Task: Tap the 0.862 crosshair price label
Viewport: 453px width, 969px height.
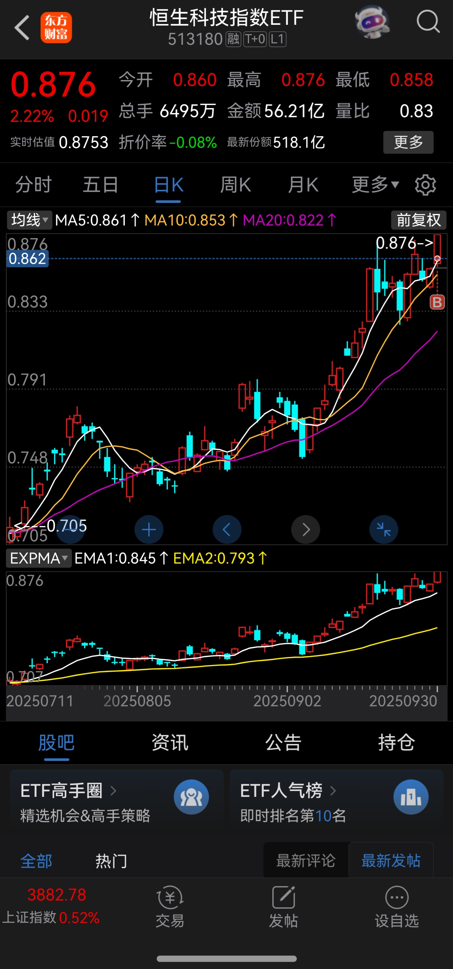Action: coord(27,259)
